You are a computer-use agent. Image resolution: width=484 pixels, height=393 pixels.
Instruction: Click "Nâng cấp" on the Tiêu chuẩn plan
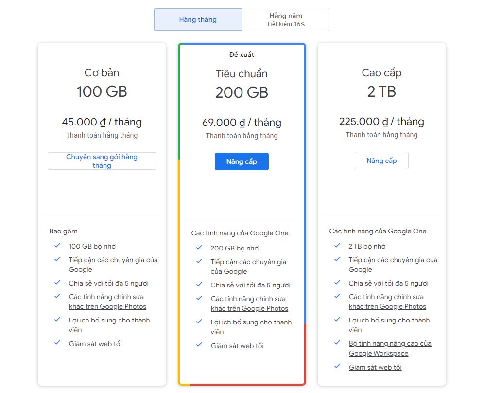(x=242, y=161)
